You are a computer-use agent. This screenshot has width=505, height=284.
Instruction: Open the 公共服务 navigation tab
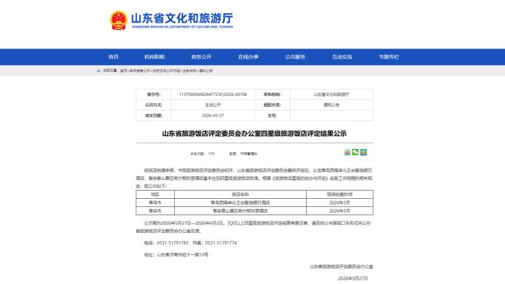[295, 57]
